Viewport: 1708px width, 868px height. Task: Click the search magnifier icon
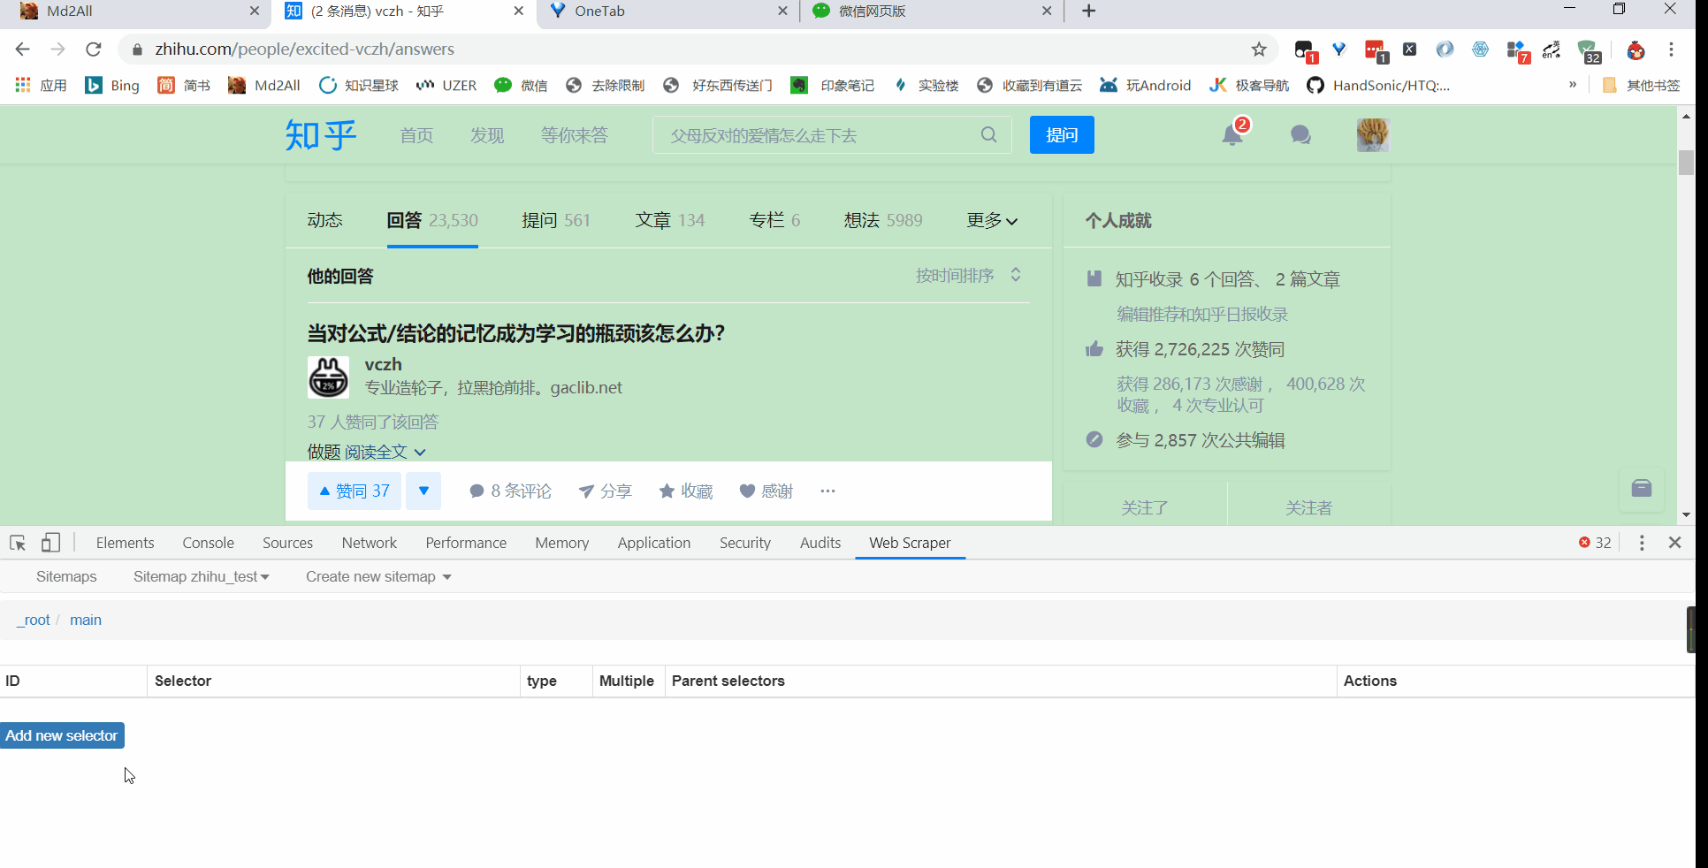[x=988, y=134]
